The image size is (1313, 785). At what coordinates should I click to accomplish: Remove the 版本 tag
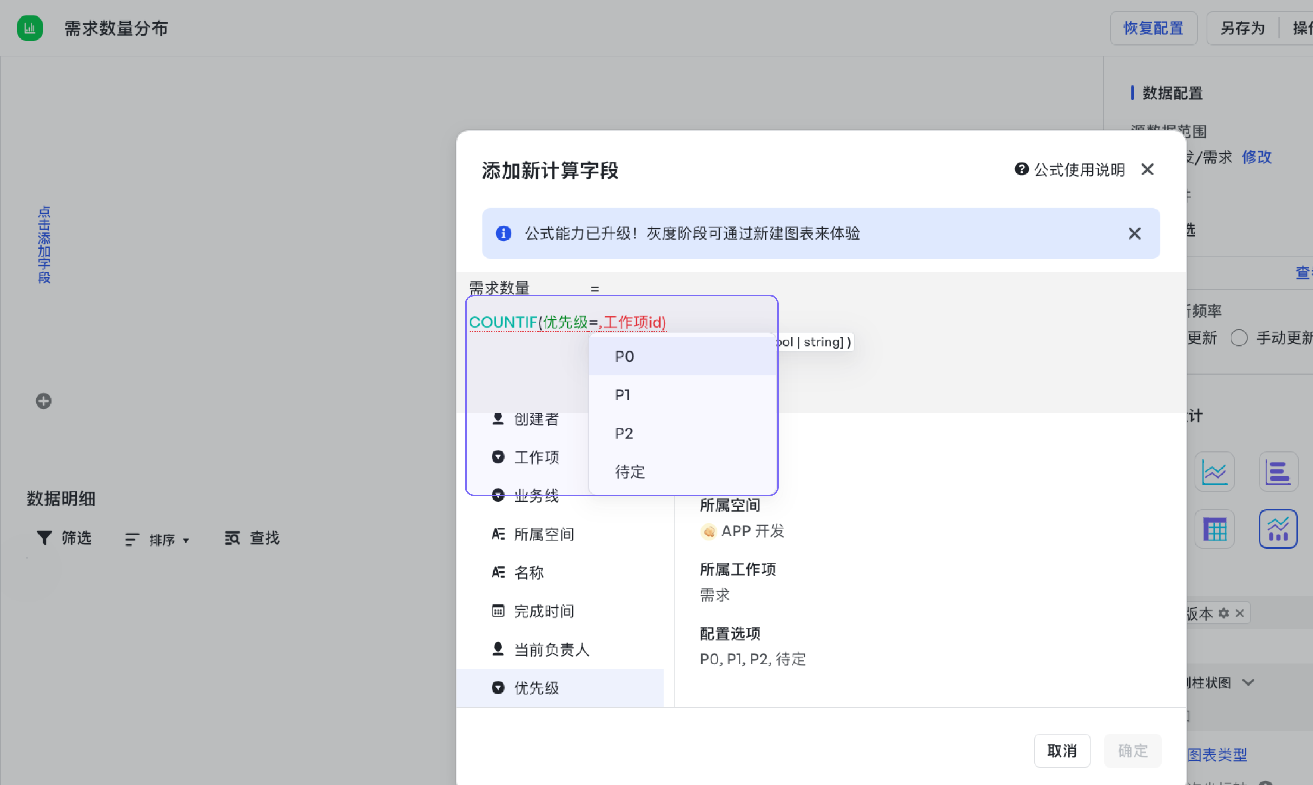pos(1239,613)
